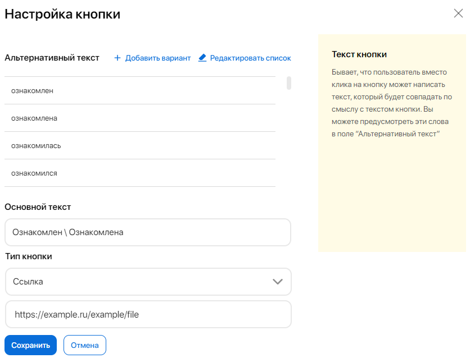Click the Добавить вариант link text
The image size is (470, 358).
(x=158, y=58)
